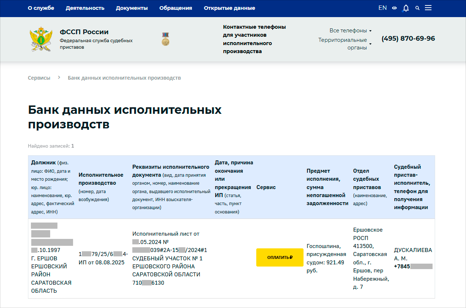Viewport: 466px width, 308px height.
Task: Open the Территориальные органы dropdown
Action: (x=343, y=44)
